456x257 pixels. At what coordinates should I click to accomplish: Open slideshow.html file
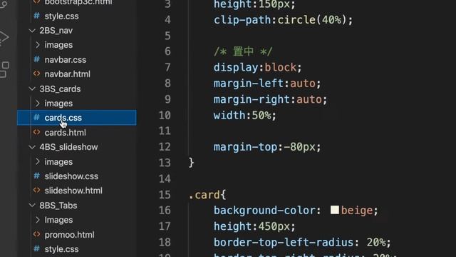(x=73, y=191)
